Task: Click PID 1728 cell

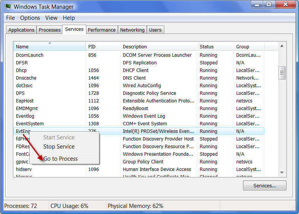Action: 94,93
